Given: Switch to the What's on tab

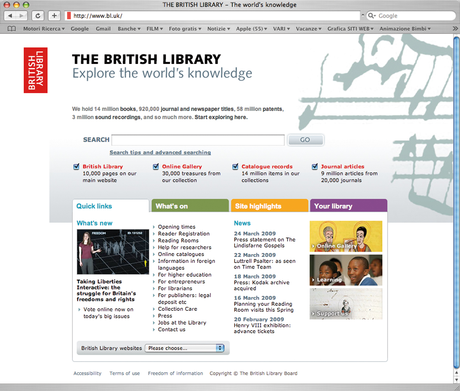Looking at the screenshot, I should point(190,206).
